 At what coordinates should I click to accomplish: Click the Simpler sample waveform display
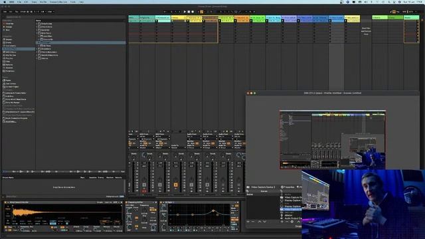66,212
